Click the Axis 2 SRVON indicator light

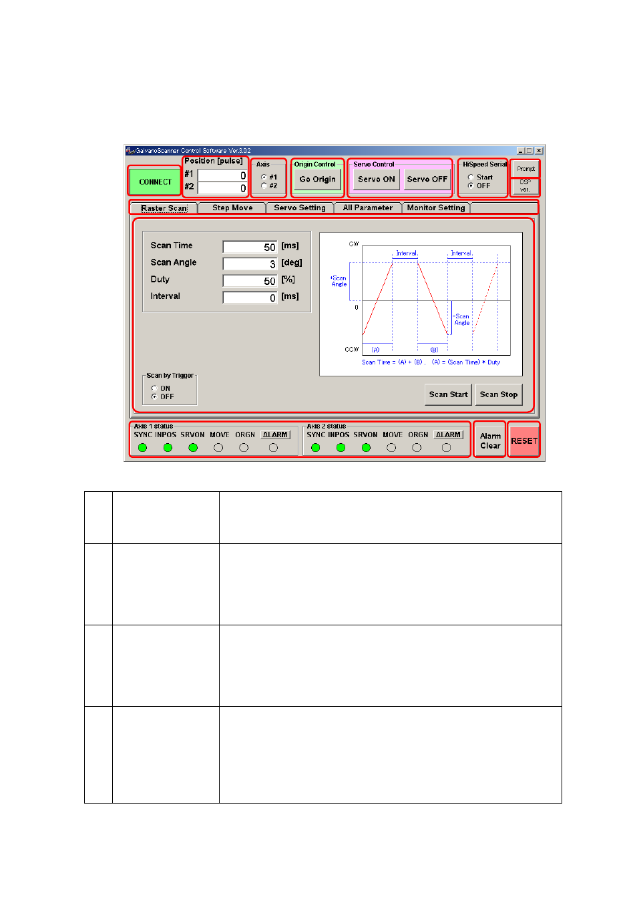click(366, 448)
